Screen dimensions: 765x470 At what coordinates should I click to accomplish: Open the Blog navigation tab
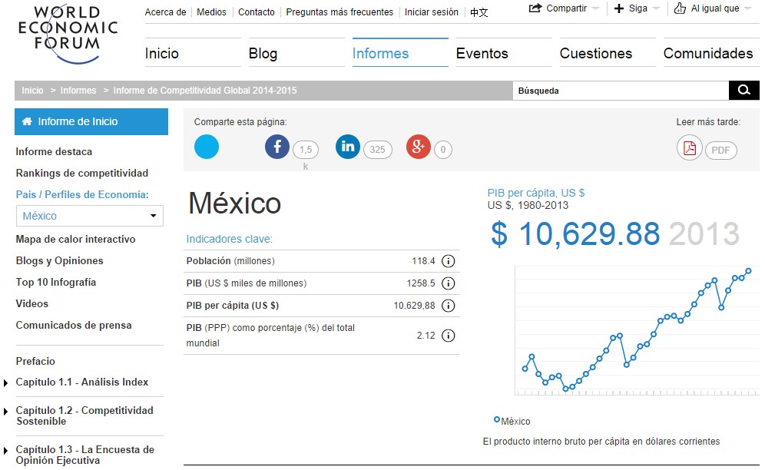tap(263, 53)
